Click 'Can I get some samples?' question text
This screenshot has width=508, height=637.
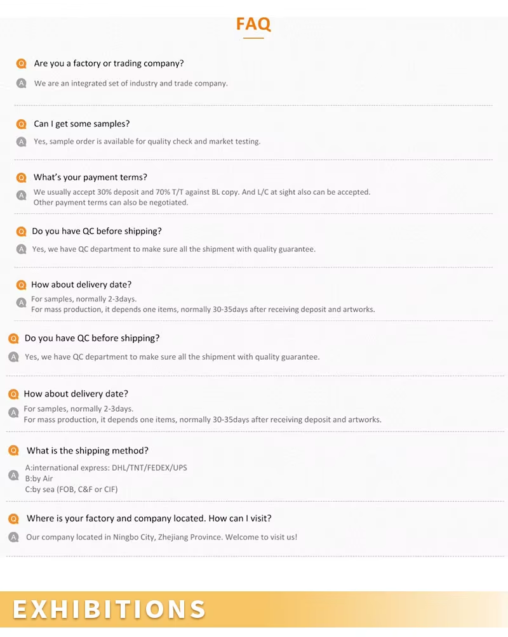pos(82,124)
